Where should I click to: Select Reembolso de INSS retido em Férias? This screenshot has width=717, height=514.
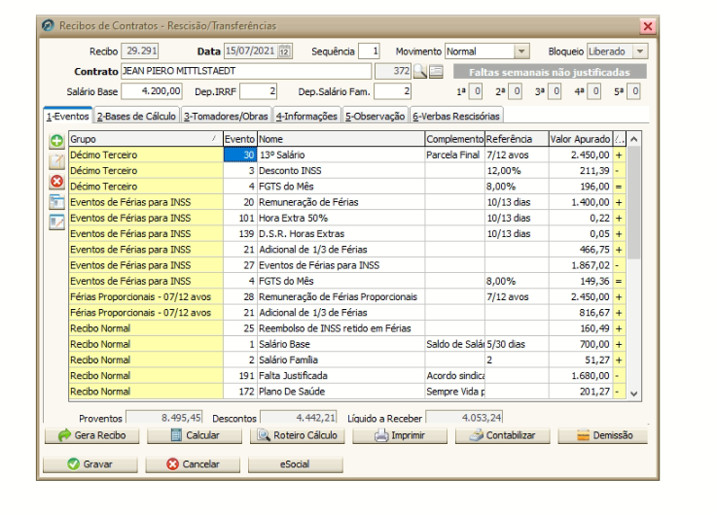coord(347,328)
